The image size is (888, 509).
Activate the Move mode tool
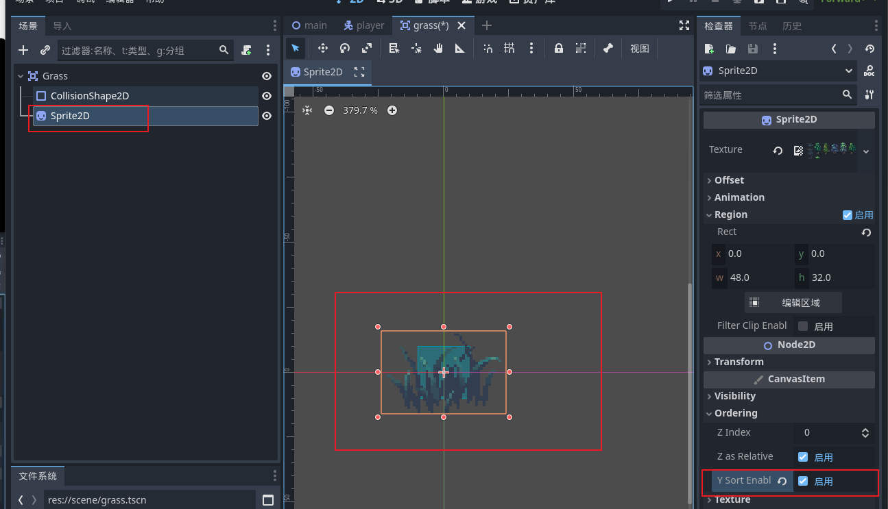click(x=323, y=48)
